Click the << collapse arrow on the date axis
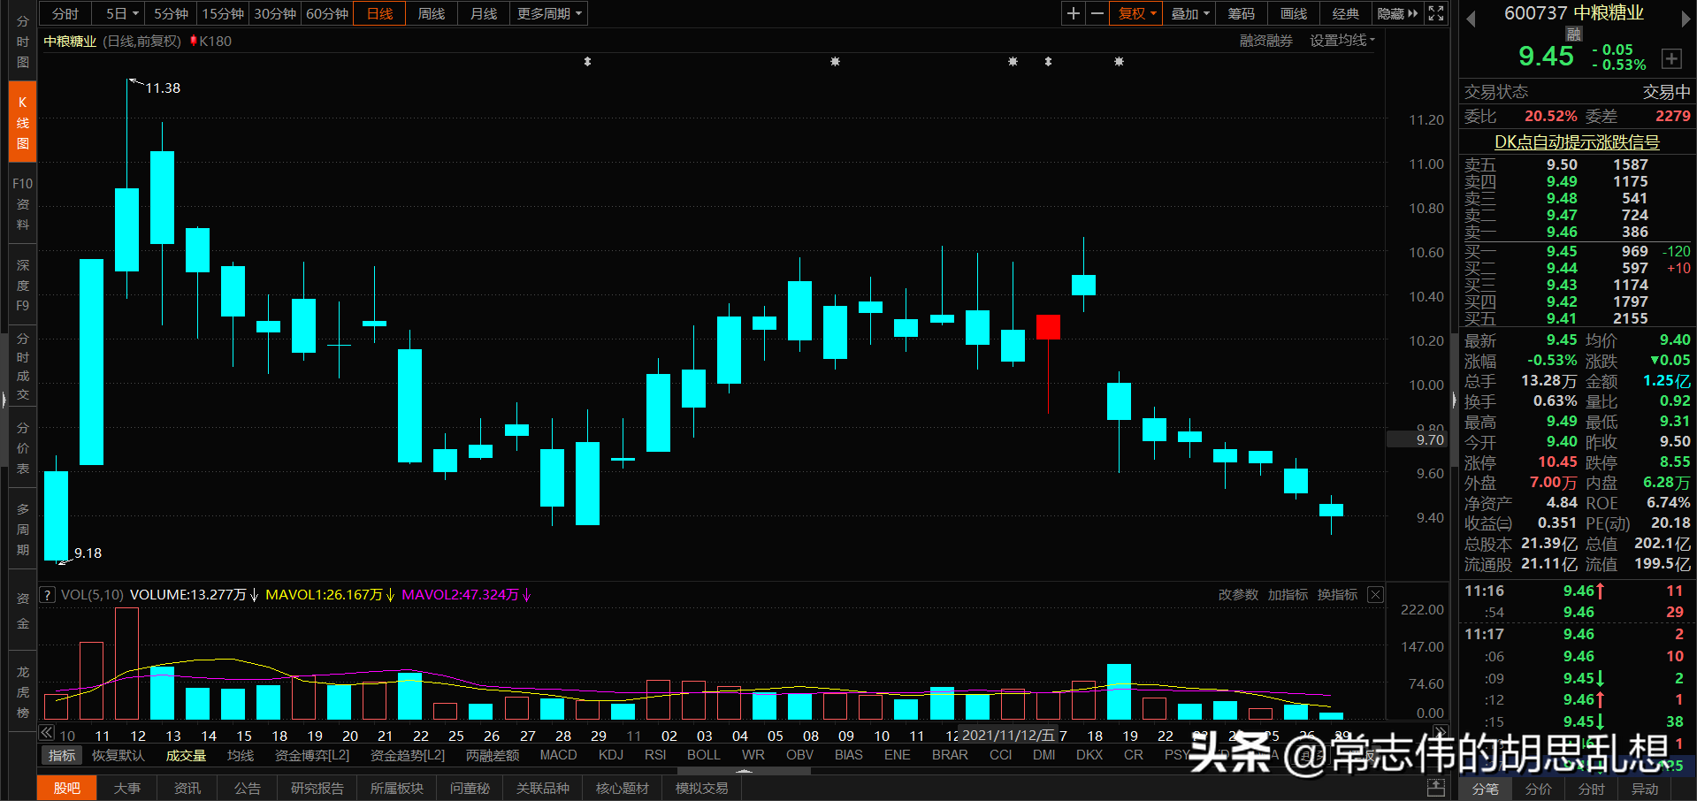The image size is (1697, 801). pyautogui.click(x=45, y=733)
